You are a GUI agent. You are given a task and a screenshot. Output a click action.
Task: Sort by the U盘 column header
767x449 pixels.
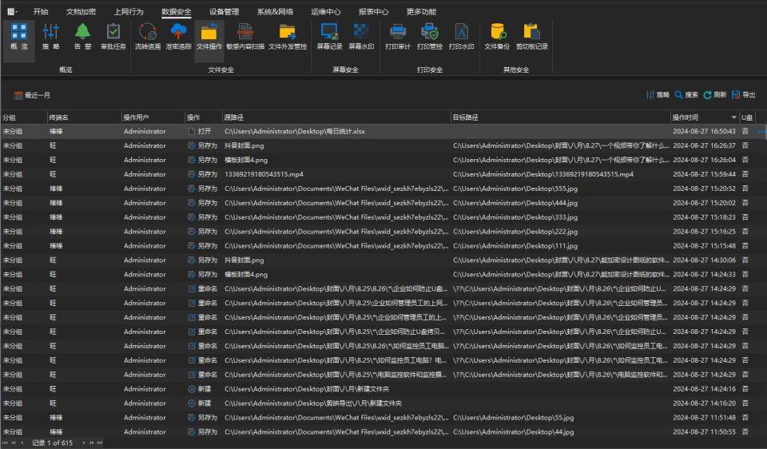[x=747, y=117]
